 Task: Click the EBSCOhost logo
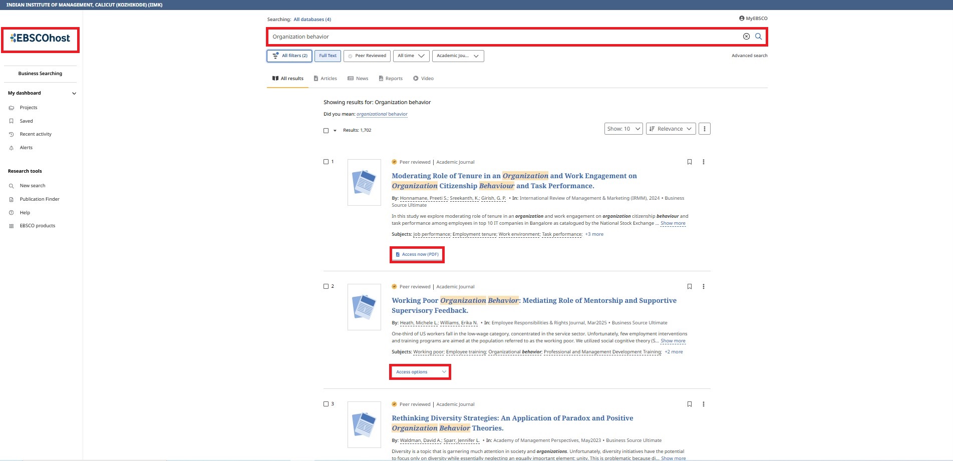coord(40,39)
